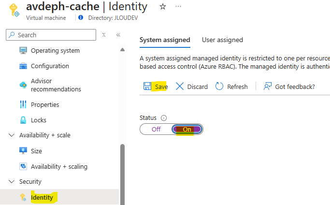Viewport: 330px width, 205px height.
Task: Collapse the Security section chevron
Action: pos(12,181)
